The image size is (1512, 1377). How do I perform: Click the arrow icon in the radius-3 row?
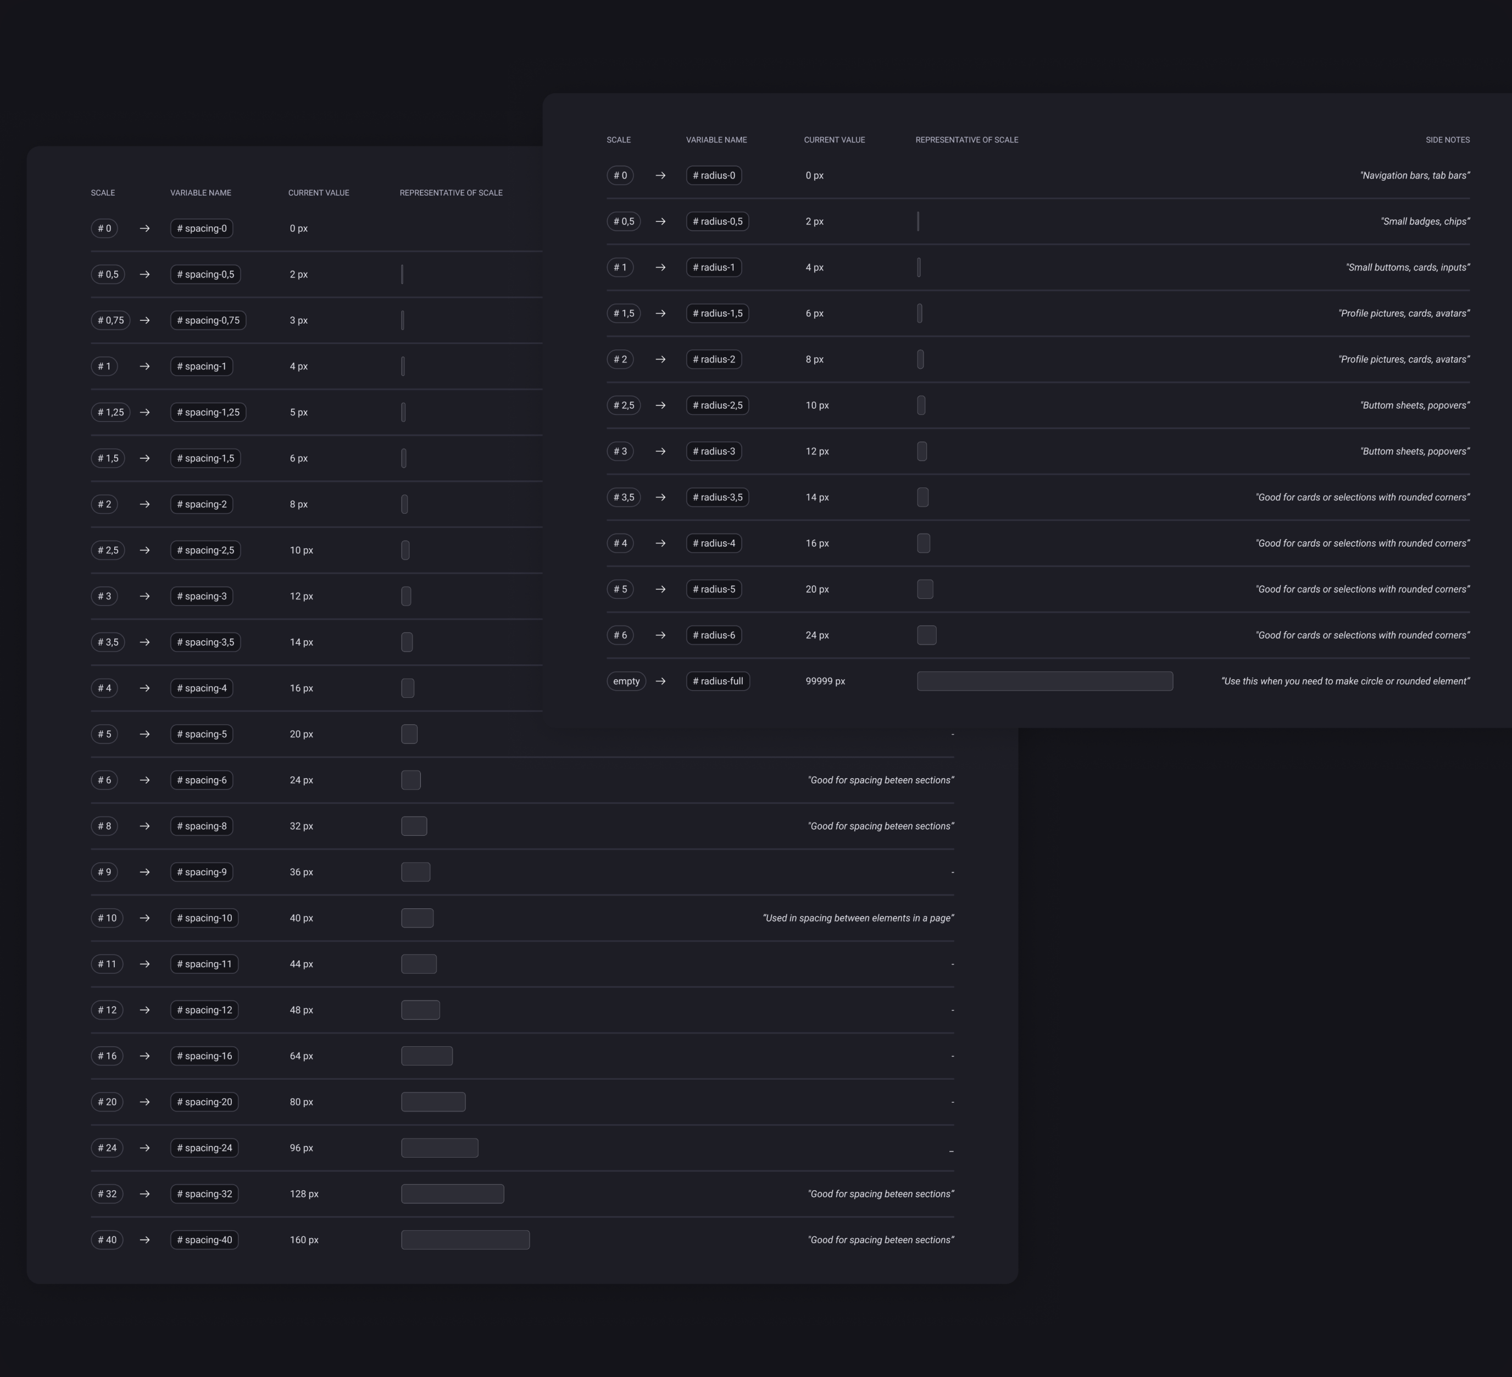pyautogui.click(x=661, y=452)
